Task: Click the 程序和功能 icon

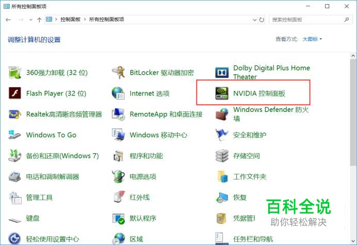Action: coord(118,156)
